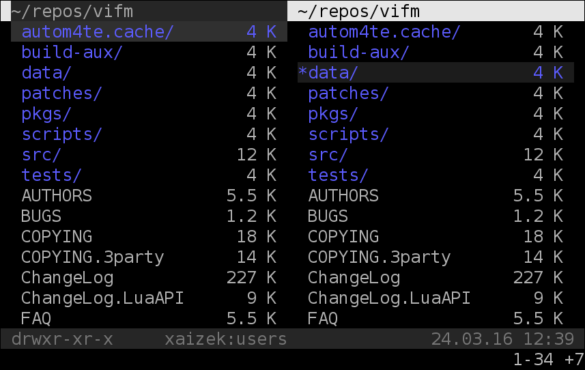Select autom4te.cache/ in the left pane
This screenshot has height=370, width=585.
pyautogui.click(x=149, y=31)
